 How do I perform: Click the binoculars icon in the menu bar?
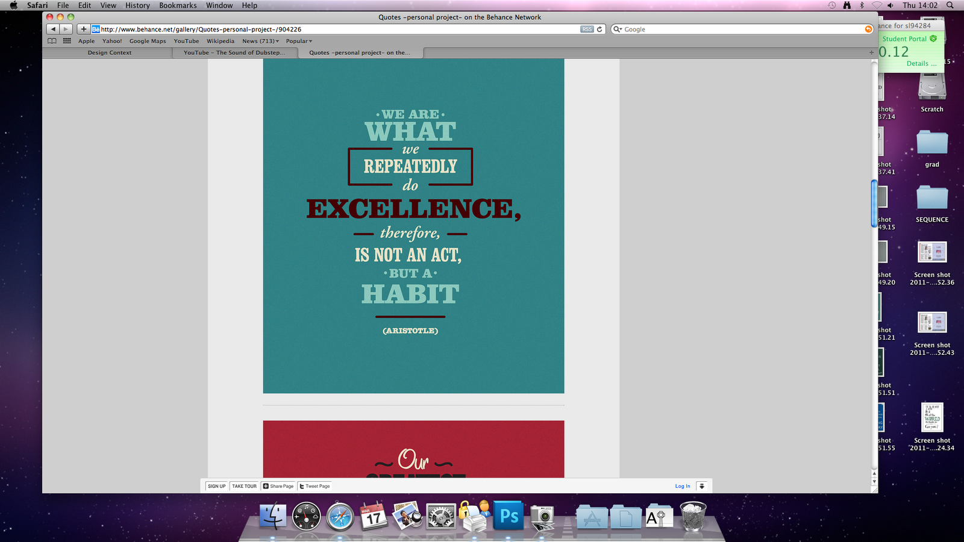point(847,5)
